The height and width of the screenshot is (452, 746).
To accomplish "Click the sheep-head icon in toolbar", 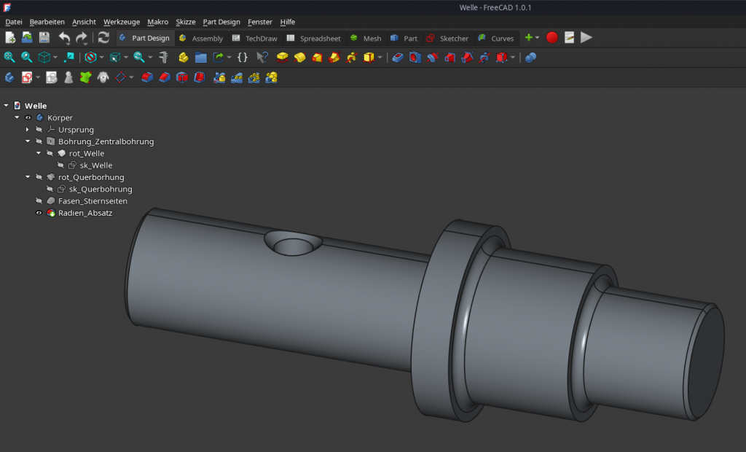I will point(103,77).
